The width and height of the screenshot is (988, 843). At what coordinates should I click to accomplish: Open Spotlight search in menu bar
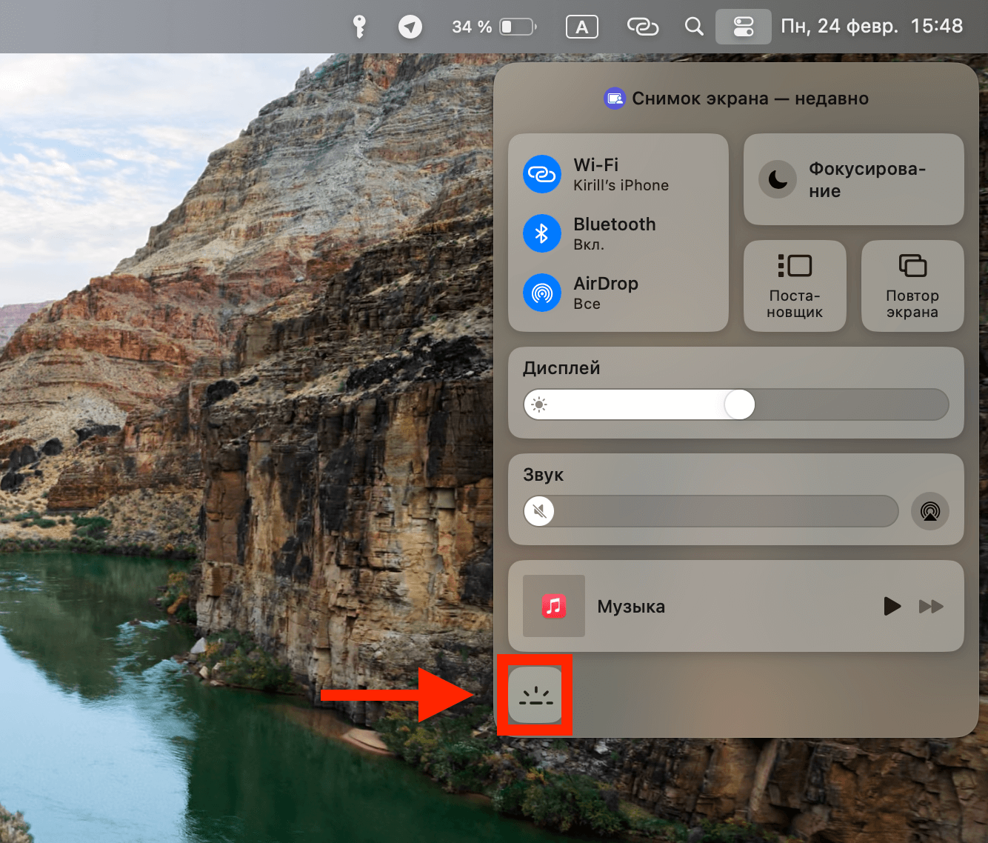pyautogui.click(x=694, y=27)
